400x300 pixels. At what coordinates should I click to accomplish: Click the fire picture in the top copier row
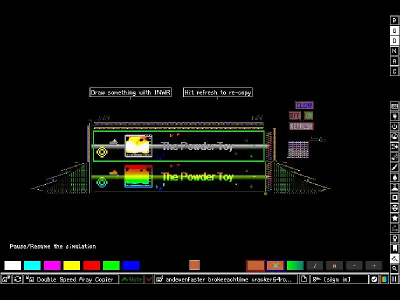coord(138,146)
